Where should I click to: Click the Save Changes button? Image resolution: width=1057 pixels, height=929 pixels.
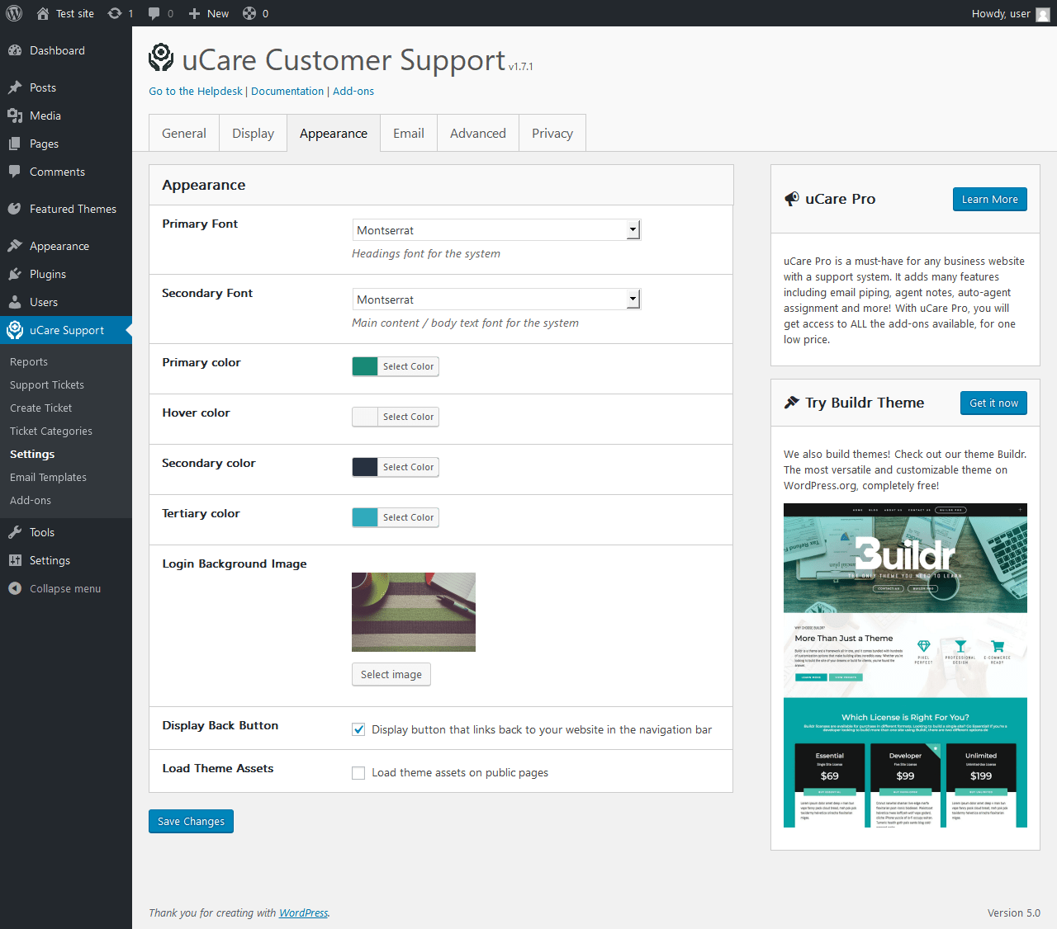[191, 822]
